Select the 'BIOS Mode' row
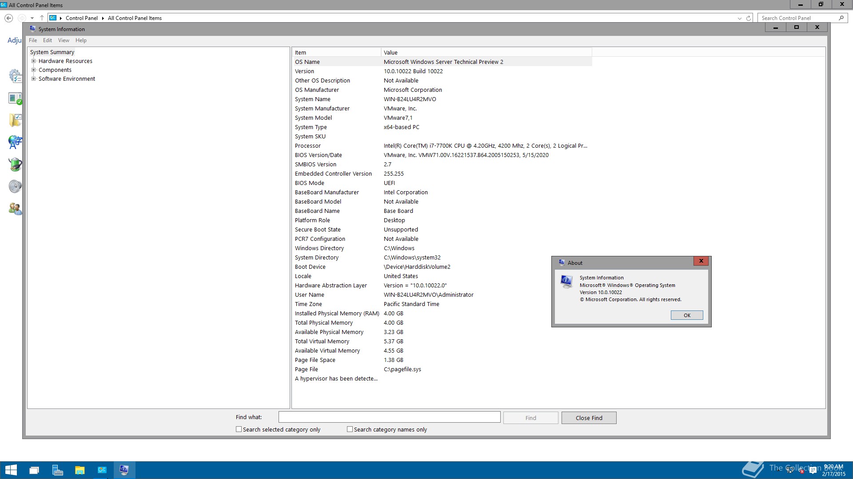The image size is (853, 479). [442, 183]
